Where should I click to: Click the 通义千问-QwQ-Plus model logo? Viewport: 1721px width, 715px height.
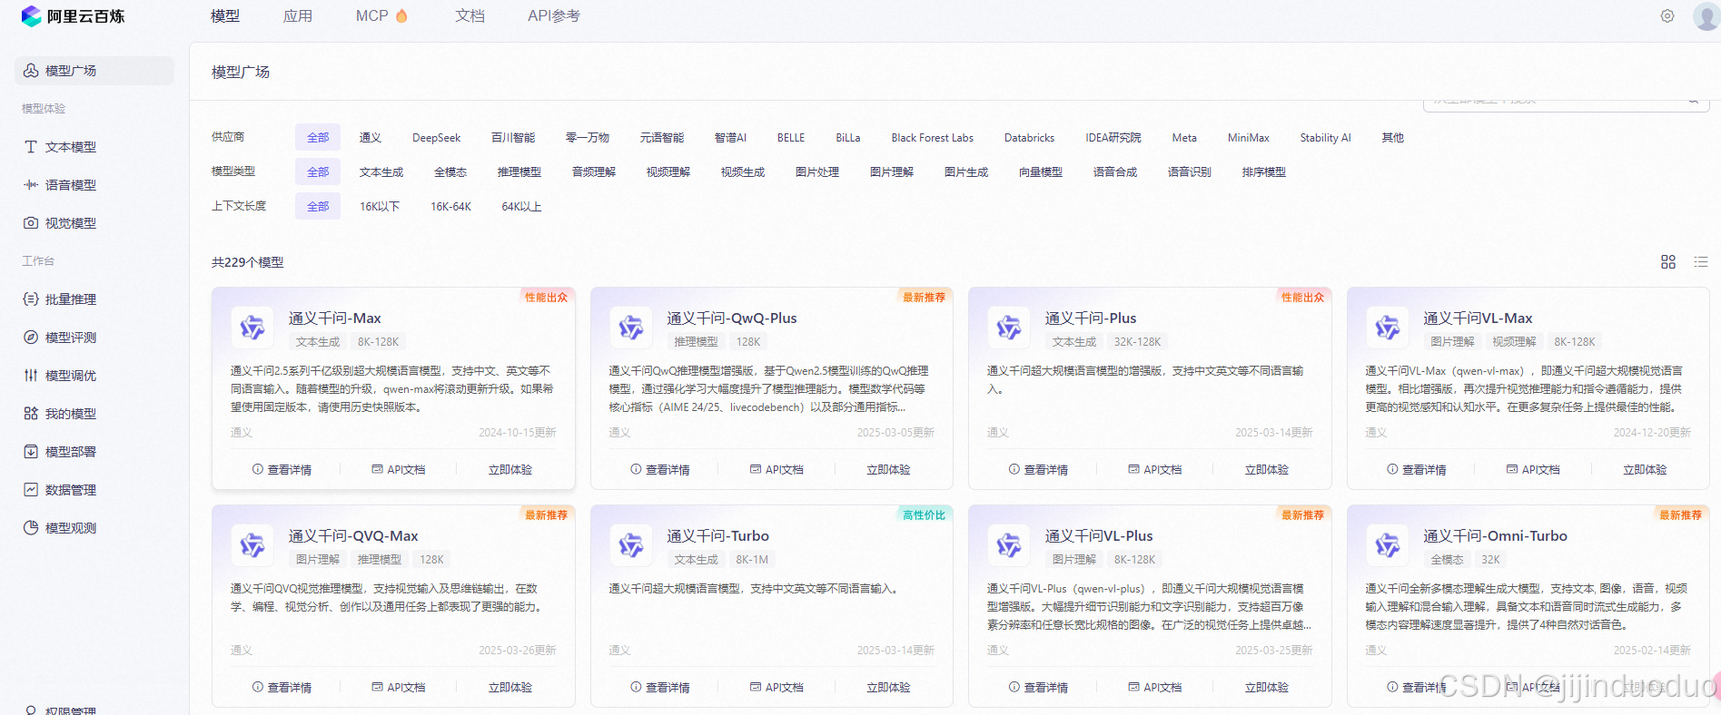(x=631, y=328)
